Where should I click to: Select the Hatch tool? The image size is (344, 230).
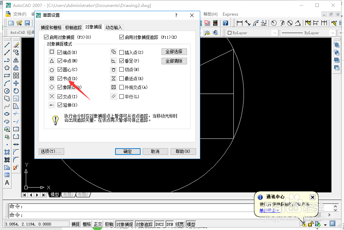tap(7, 152)
